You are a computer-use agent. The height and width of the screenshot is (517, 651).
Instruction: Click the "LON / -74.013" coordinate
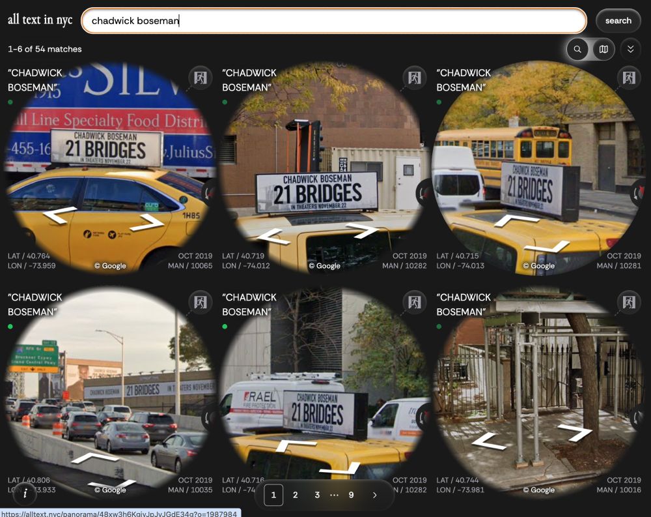click(x=460, y=266)
